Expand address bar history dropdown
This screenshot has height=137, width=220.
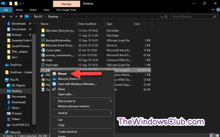pyautogui.click(x=162, y=17)
